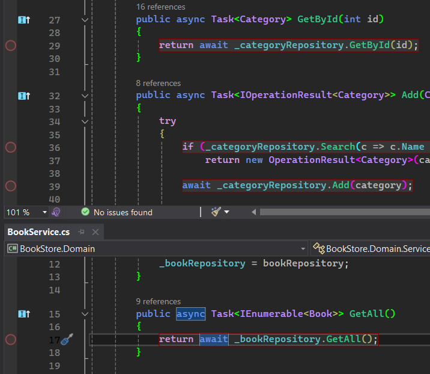
Task: Open the code cleanup profile dropdown arrow
Action: [226, 212]
